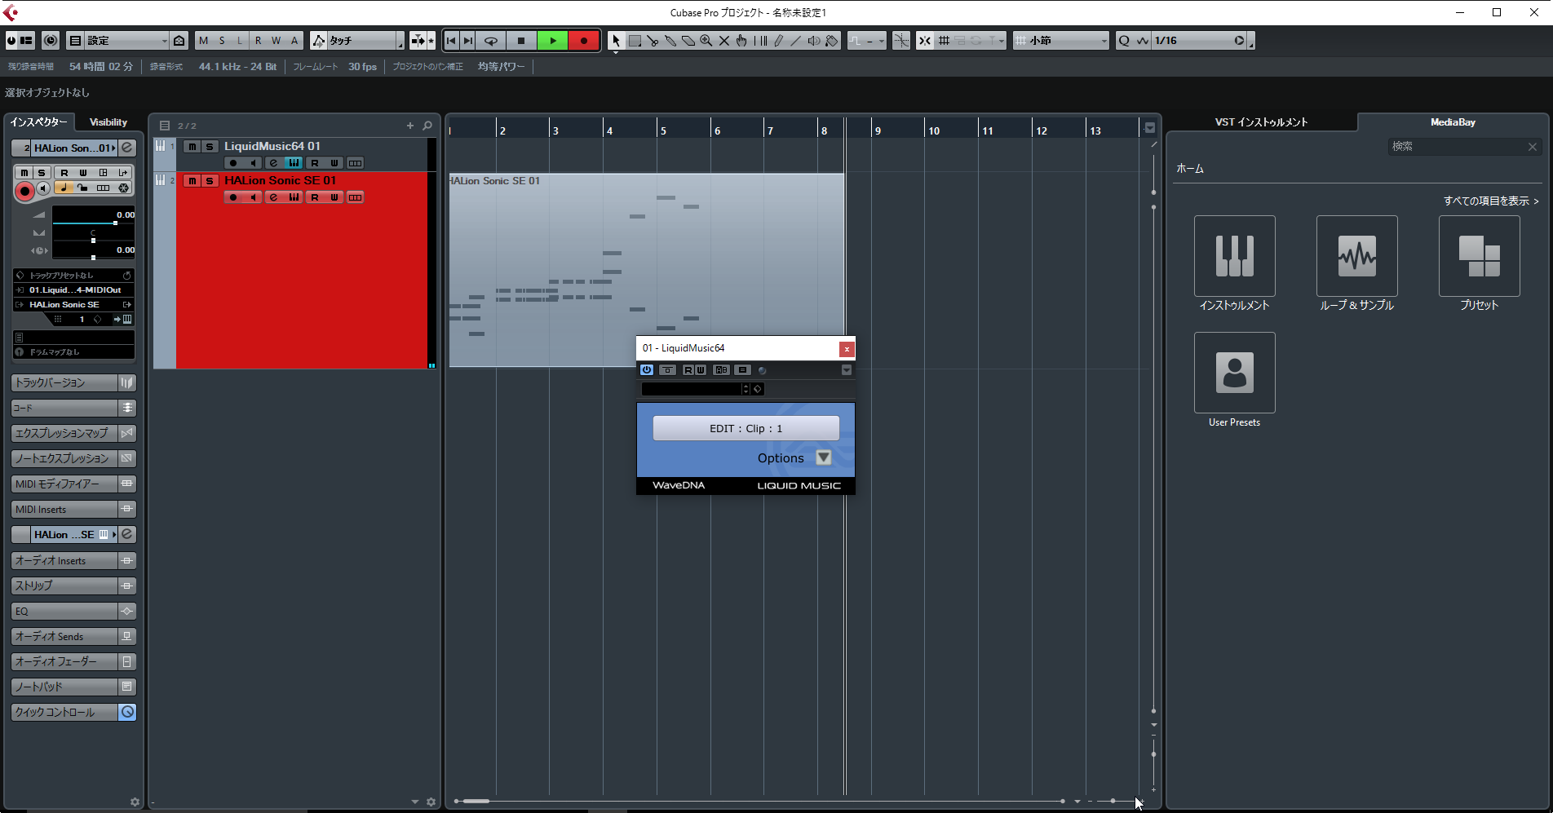The image size is (1553, 813).
Task: Mute the HALion Sonic SE 01 track
Action: click(x=192, y=181)
